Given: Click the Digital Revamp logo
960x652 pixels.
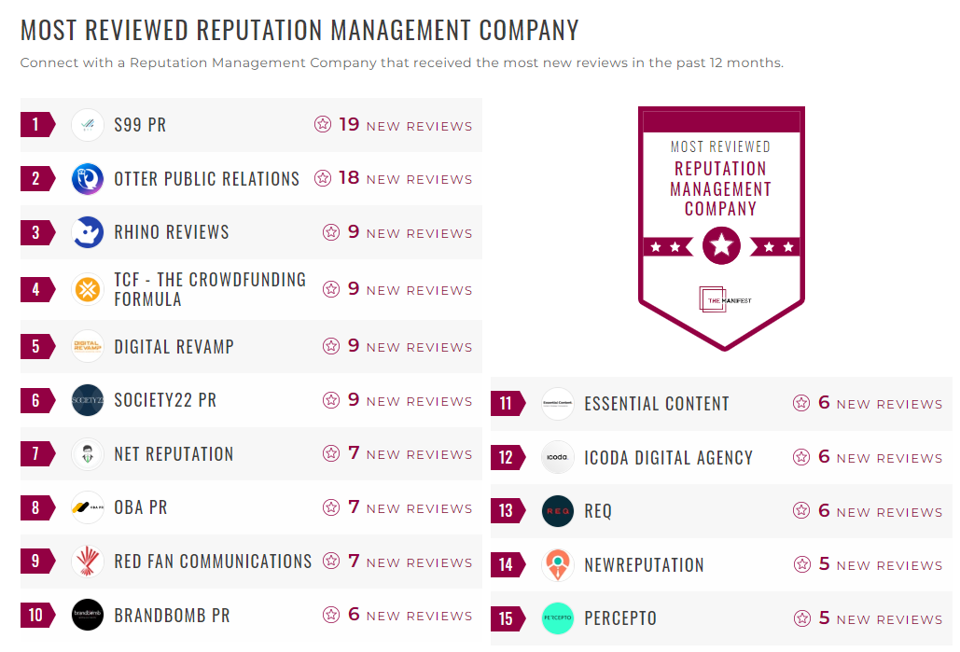Looking at the screenshot, I should (x=88, y=345).
